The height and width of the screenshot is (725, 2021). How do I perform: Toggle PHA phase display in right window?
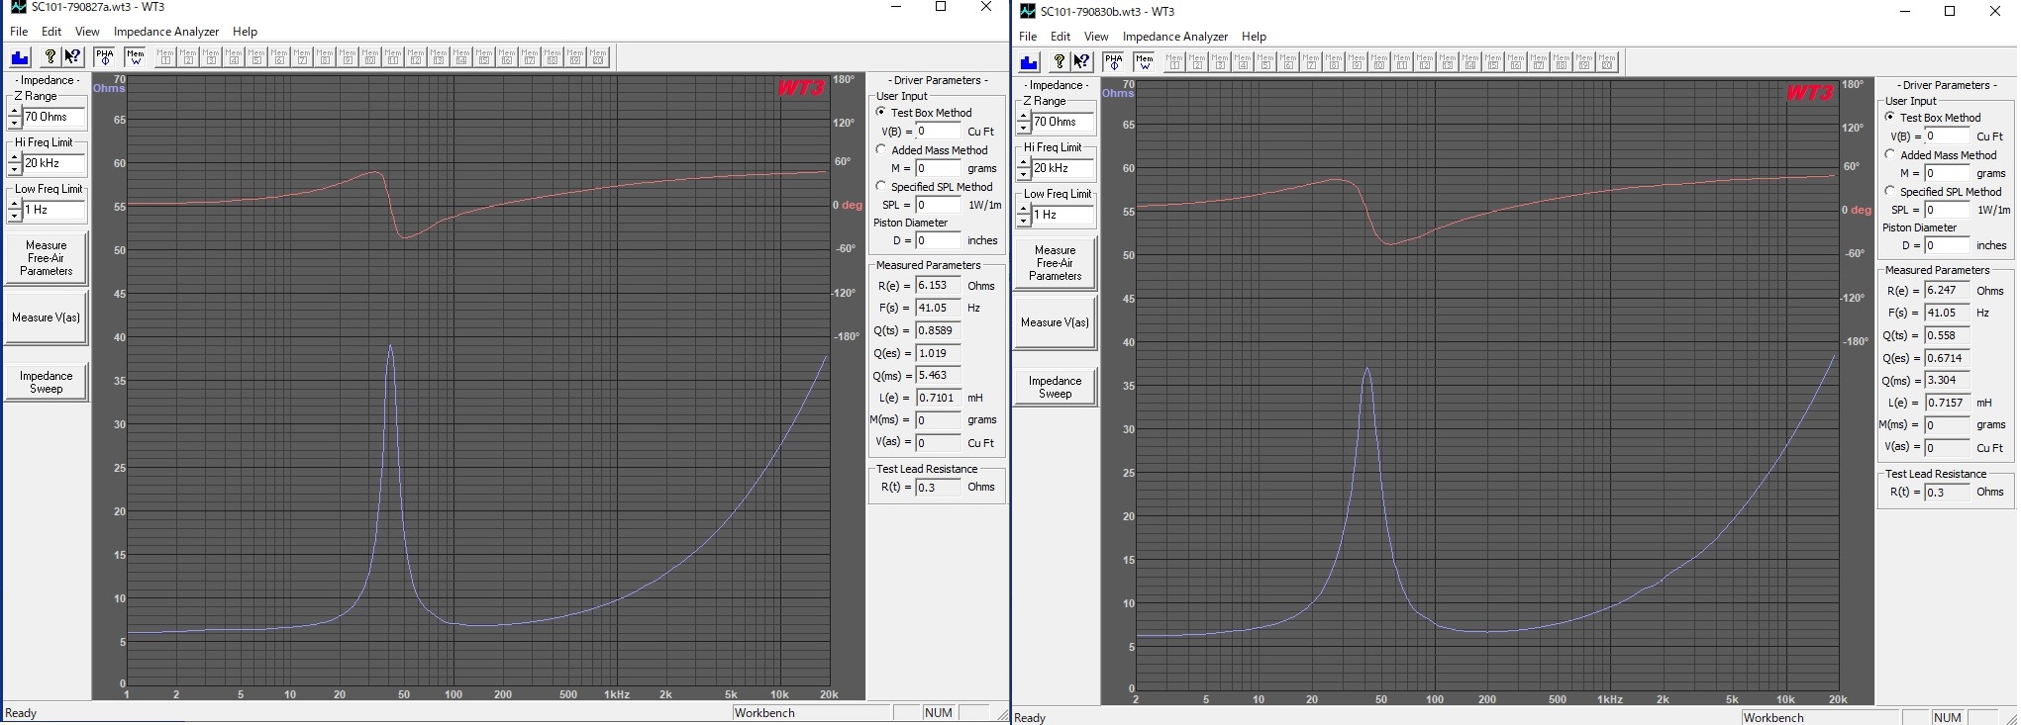[1114, 62]
